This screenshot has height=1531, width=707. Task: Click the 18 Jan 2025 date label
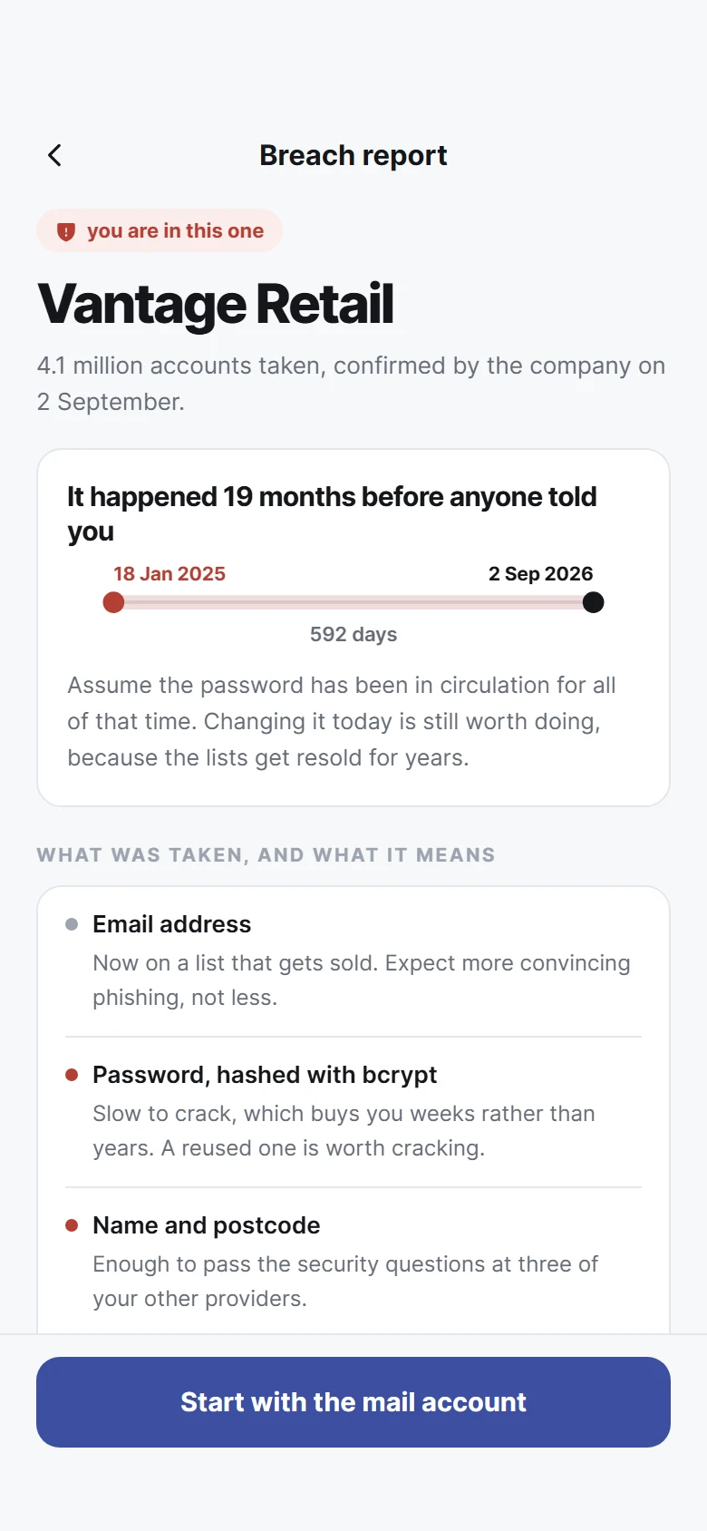(169, 573)
